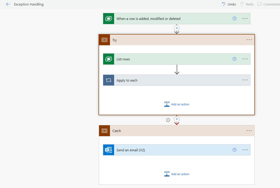Insert a step below the trigger
This screenshot has width=280, height=188.
pos(177,28)
